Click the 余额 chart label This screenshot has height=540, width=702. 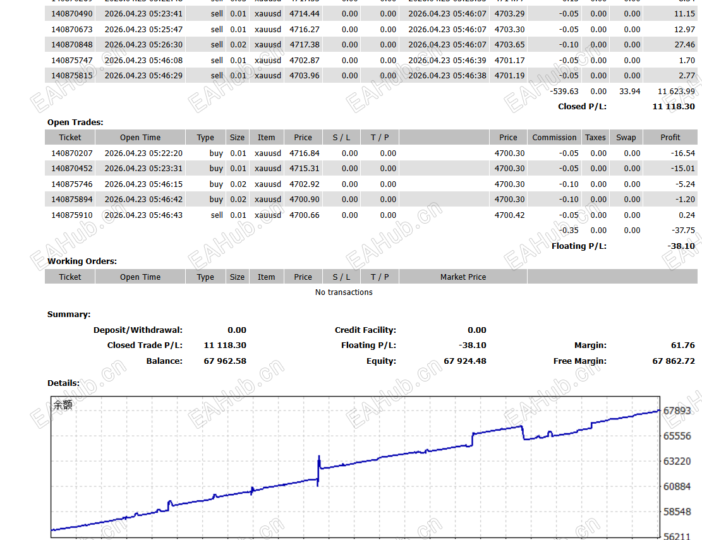63,405
